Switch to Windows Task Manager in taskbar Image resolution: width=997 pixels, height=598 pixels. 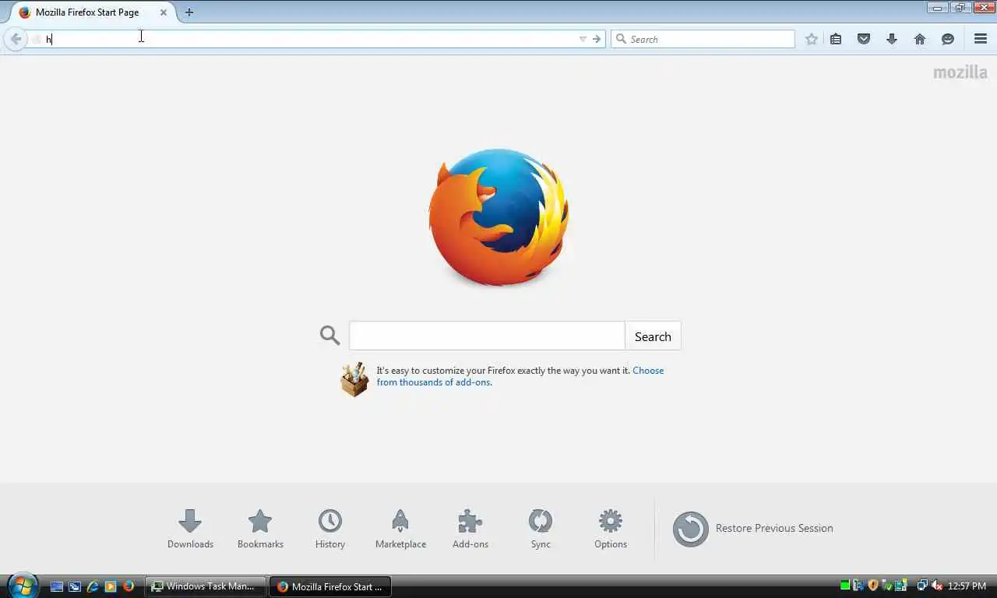coord(206,586)
